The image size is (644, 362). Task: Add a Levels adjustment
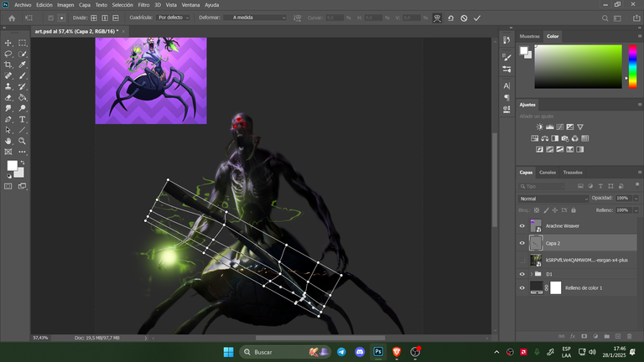click(x=549, y=127)
